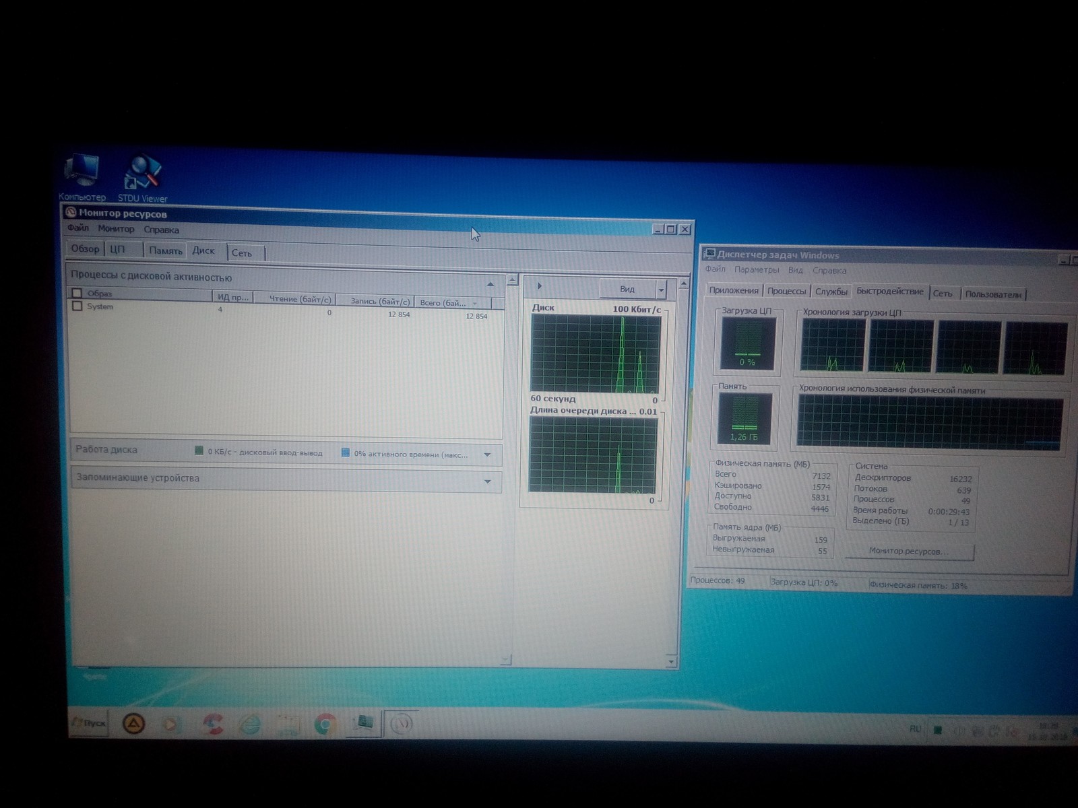
Task: Click the AIMP player taskbar icon
Action: coord(135,724)
